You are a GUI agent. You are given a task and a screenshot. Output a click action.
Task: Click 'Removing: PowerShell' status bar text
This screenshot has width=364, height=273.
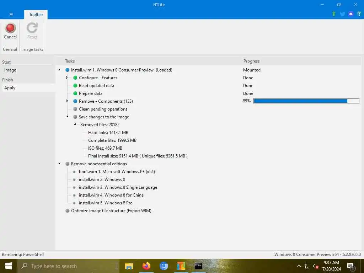point(23,255)
